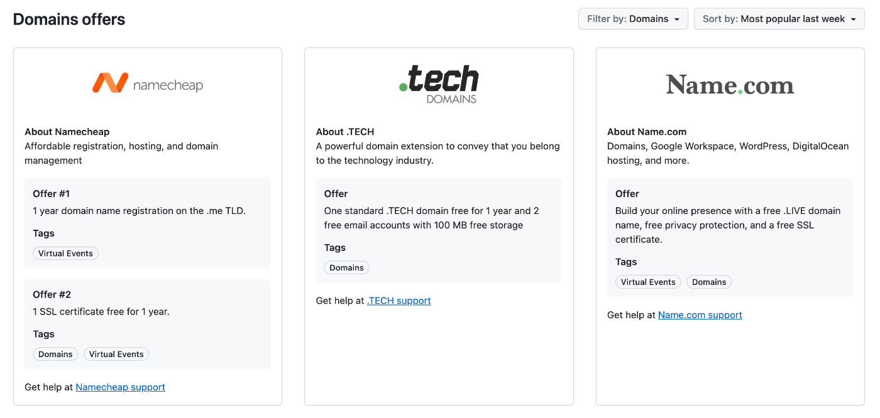Click Virtual Events tag under Namecheap Offer #1
Image resolution: width=880 pixels, height=418 pixels.
pos(65,254)
